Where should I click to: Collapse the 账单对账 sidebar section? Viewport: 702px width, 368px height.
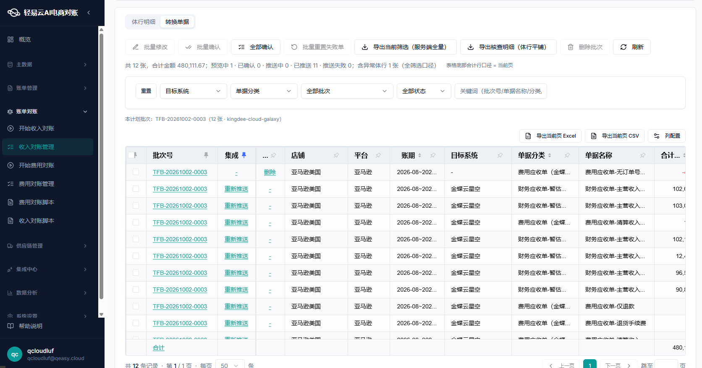click(47, 112)
